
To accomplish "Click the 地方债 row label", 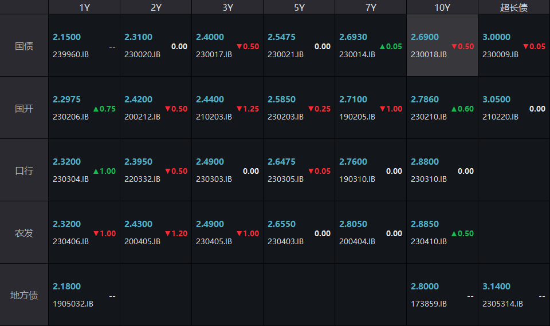I will pos(24,295).
